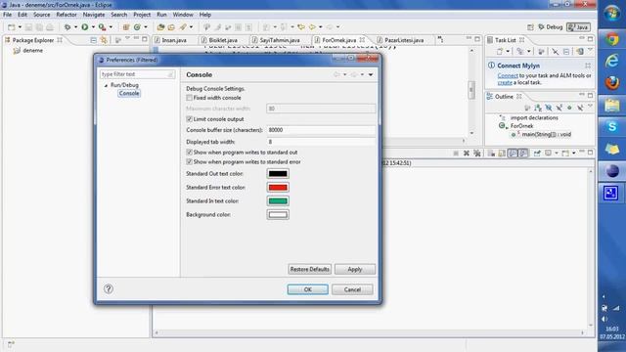Open the File menu
The height and width of the screenshot is (352, 626).
tap(7, 15)
